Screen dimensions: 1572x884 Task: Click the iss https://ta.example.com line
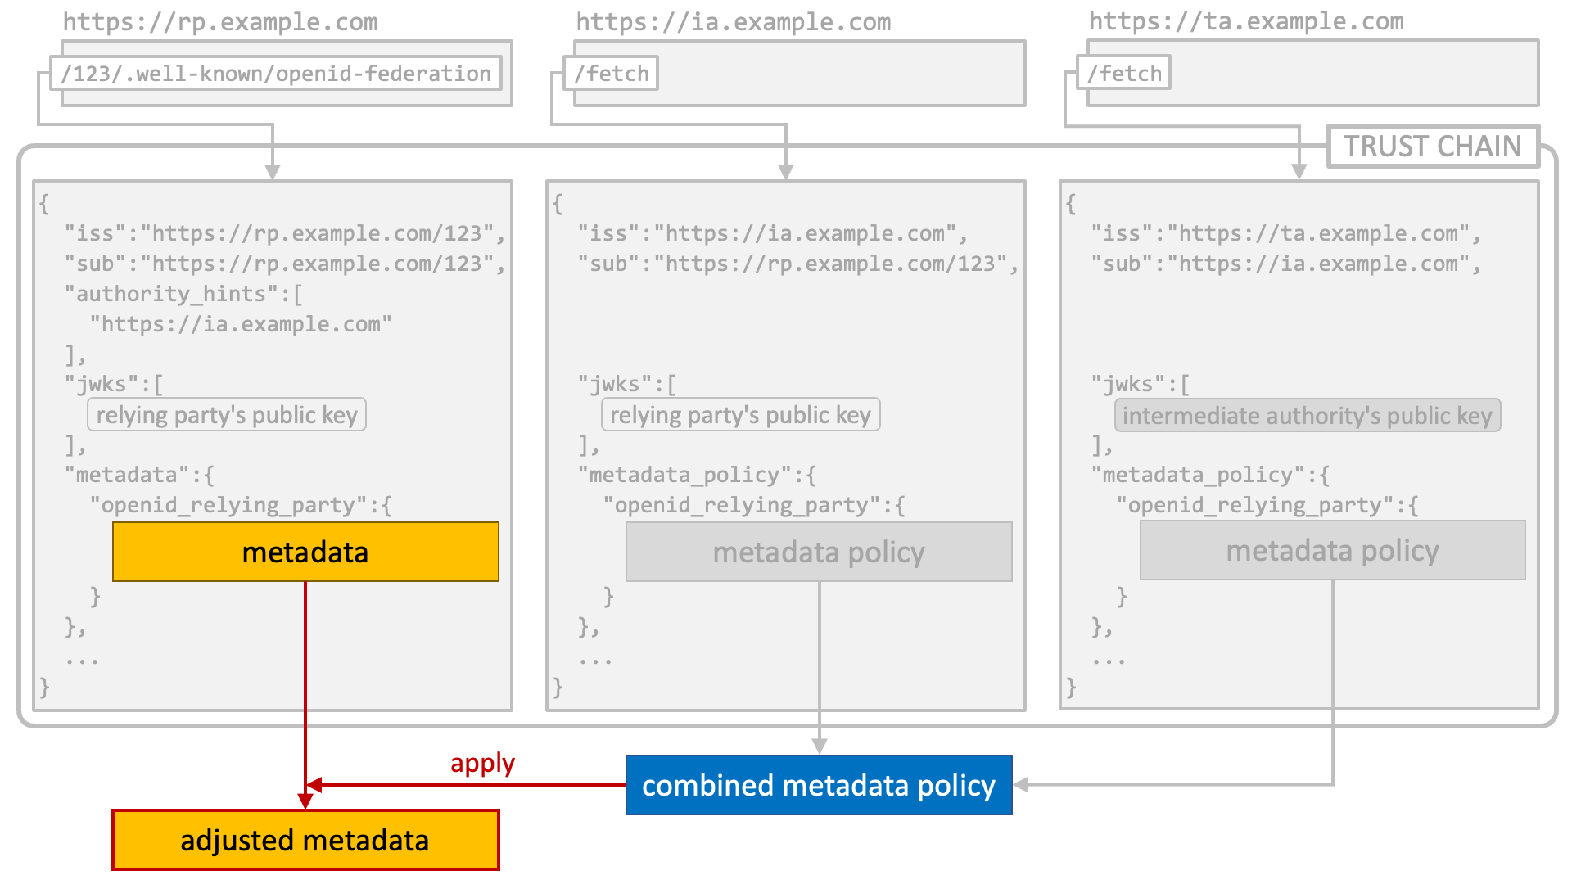(x=1285, y=233)
